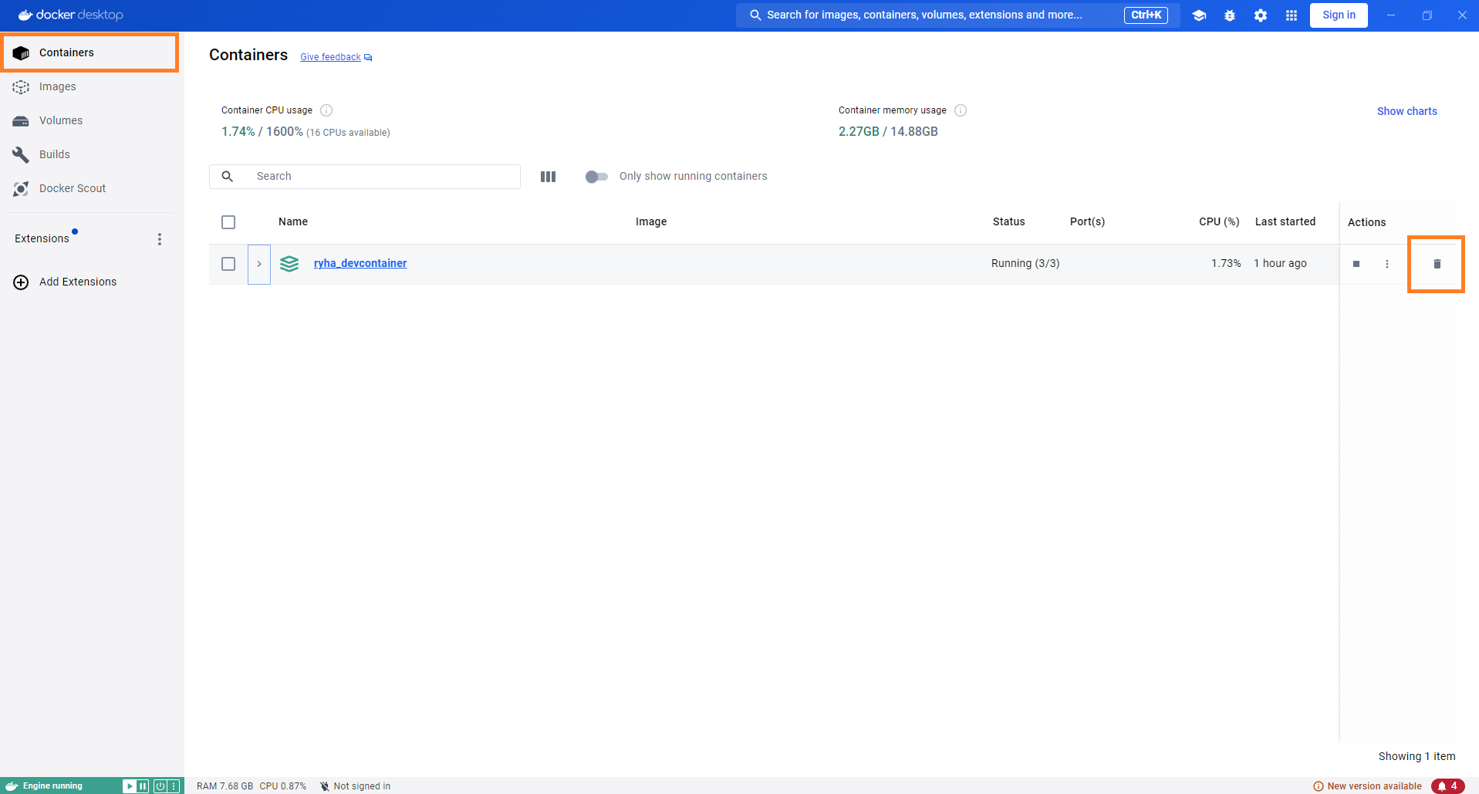1479x794 pixels.
Task: Focus the container Search field
Action: point(365,176)
